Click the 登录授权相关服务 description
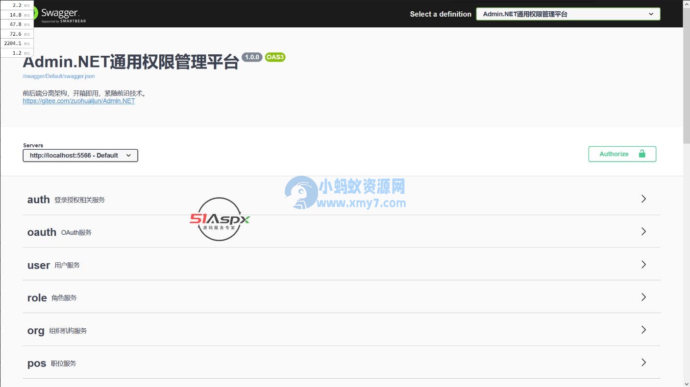The height and width of the screenshot is (387, 690). tap(79, 200)
